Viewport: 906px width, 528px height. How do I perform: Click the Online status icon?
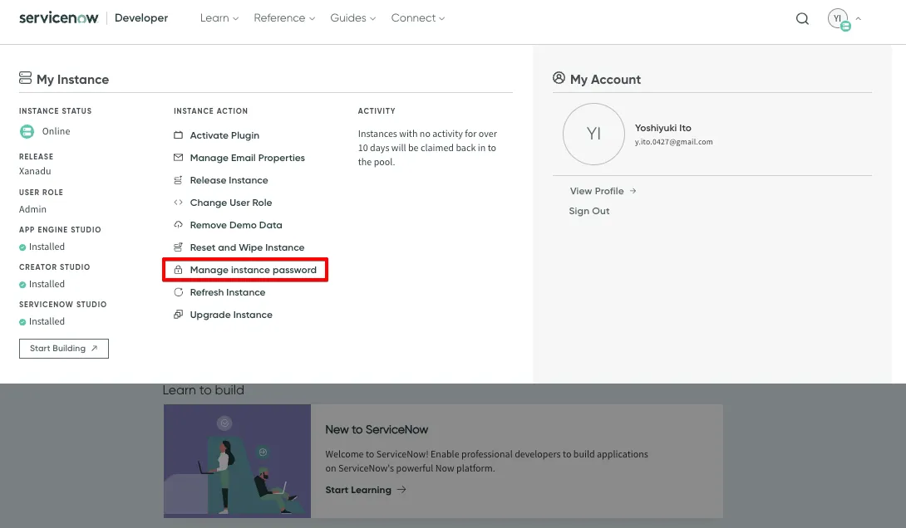point(27,131)
